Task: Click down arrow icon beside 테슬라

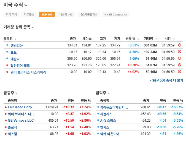Action: pos(7,58)
